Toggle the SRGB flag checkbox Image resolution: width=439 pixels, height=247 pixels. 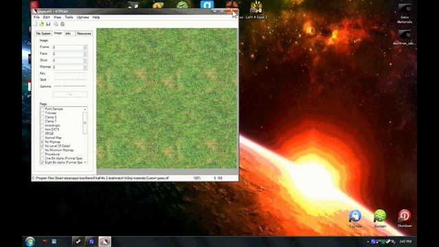coord(43,134)
